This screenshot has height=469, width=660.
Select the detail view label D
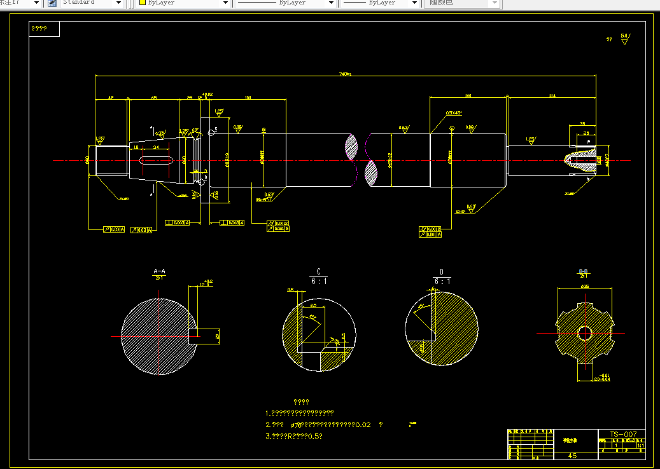pos(442,272)
